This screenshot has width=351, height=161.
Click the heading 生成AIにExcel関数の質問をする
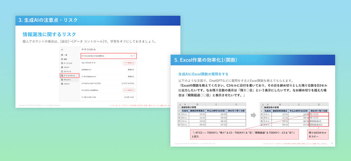203,74
